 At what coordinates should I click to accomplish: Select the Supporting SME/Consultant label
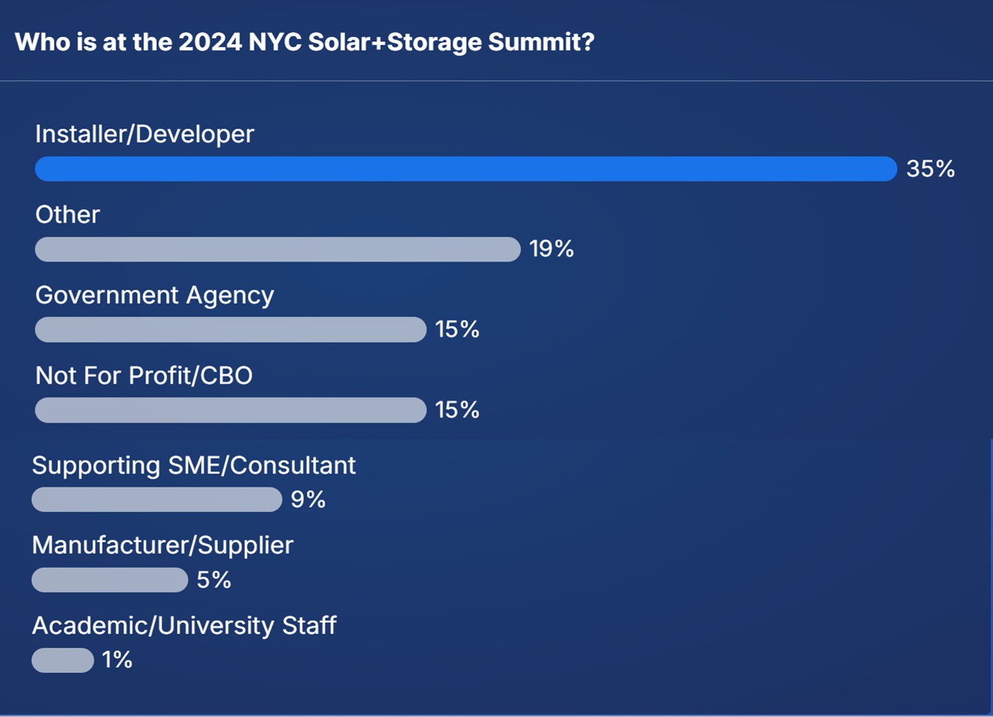click(194, 466)
